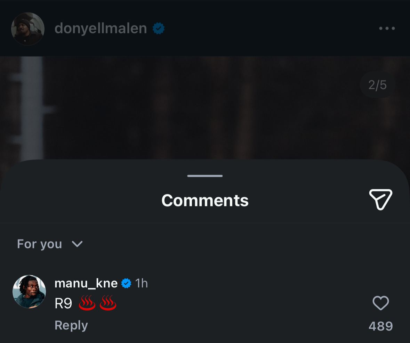View the 489 likes count

click(x=380, y=326)
